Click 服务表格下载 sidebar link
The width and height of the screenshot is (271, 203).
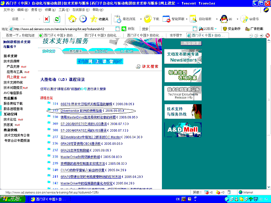(13, 104)
